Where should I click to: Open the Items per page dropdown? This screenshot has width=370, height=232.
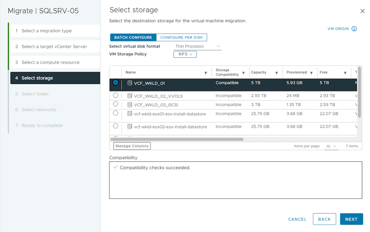click(331, 146)
